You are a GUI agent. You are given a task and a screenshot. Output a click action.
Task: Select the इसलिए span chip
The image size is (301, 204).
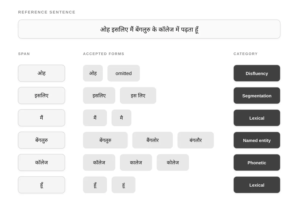point(41,96)
